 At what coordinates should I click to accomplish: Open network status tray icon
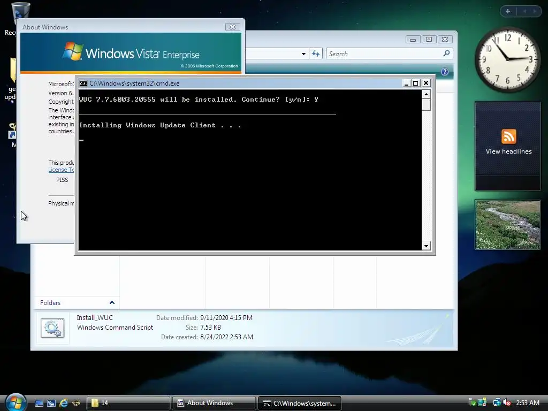497,403
